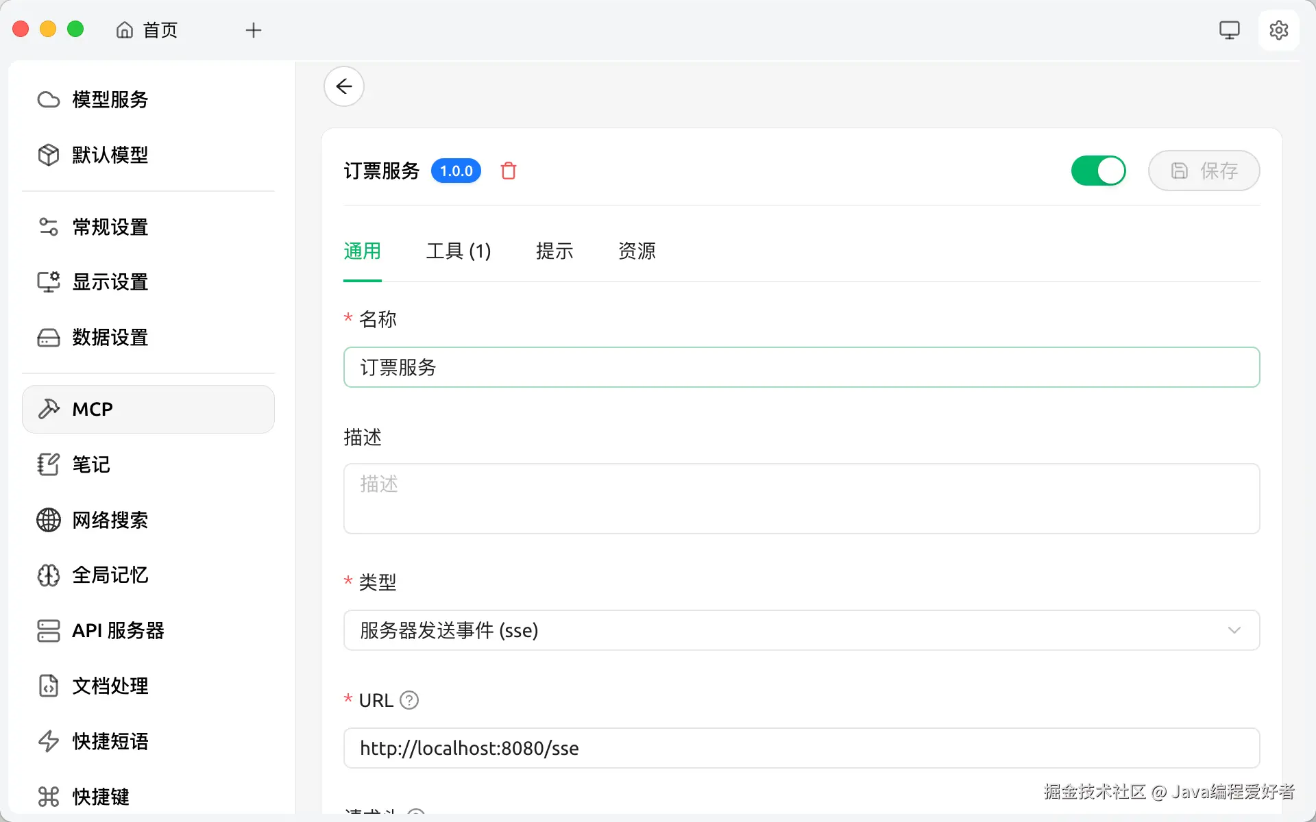Go to the 首页 home tab
This screenshot has height=822, width=1316.
tap(147, 30)
